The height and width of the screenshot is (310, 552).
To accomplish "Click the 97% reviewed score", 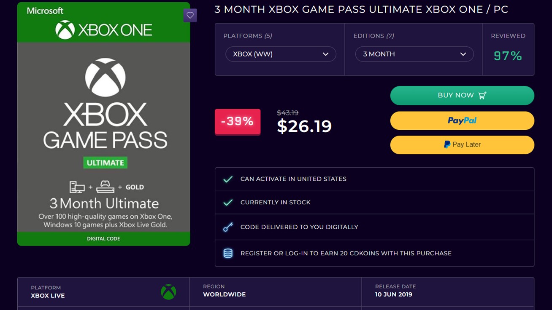I will tap(508, 56).
